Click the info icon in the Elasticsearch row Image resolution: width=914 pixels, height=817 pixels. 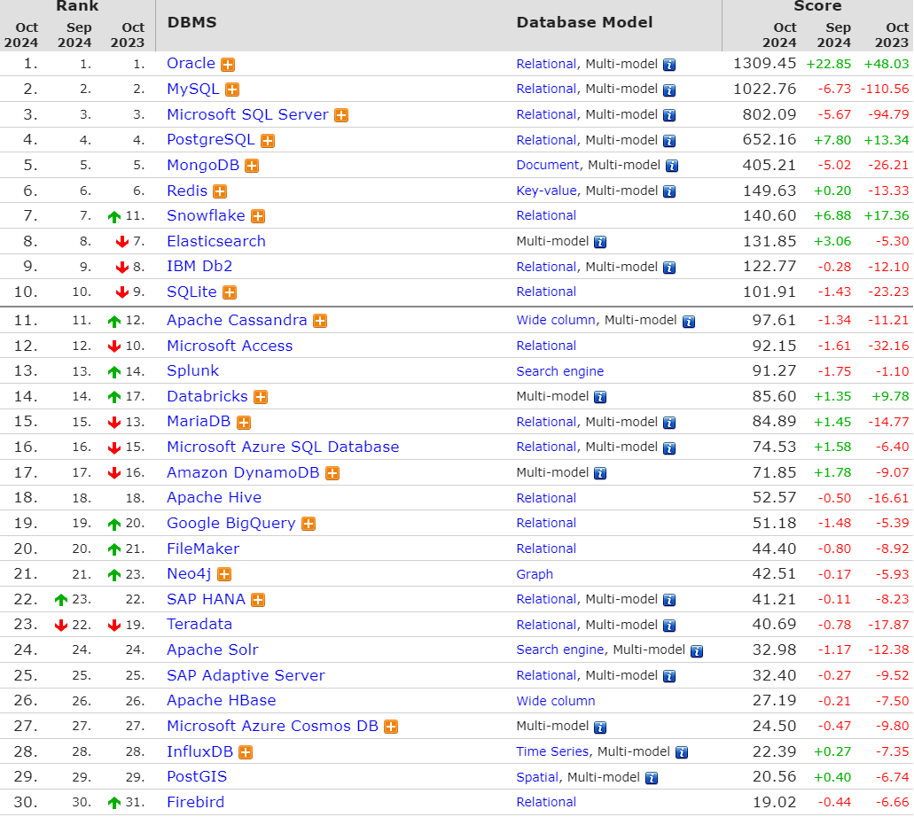point(600,242)
